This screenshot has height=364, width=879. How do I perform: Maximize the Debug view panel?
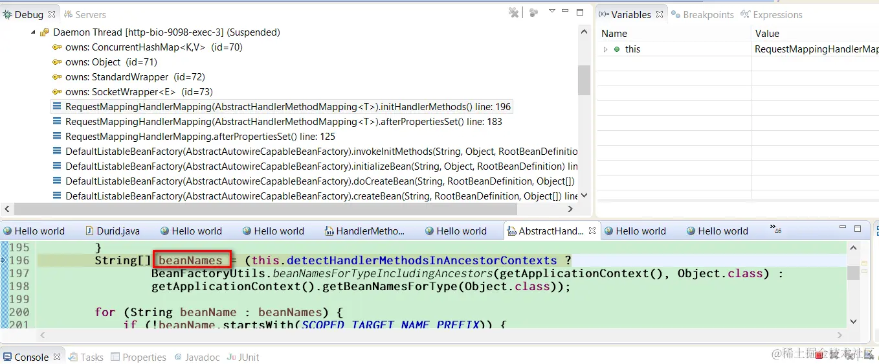(x=581, y=12)
